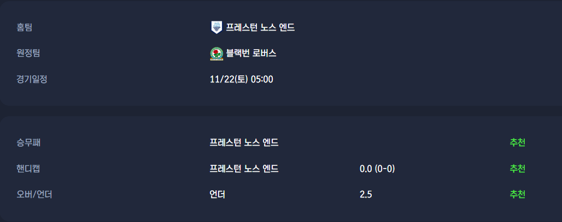The width and height of the screenshot is (562, 222).
Task: Click the 오버/언더 row label
Action: [34, 194]
